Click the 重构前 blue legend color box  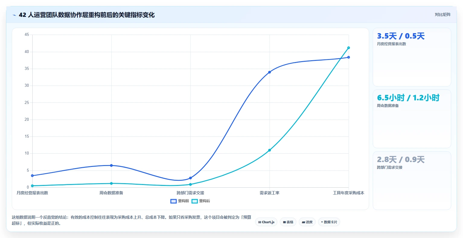[174, 201]
